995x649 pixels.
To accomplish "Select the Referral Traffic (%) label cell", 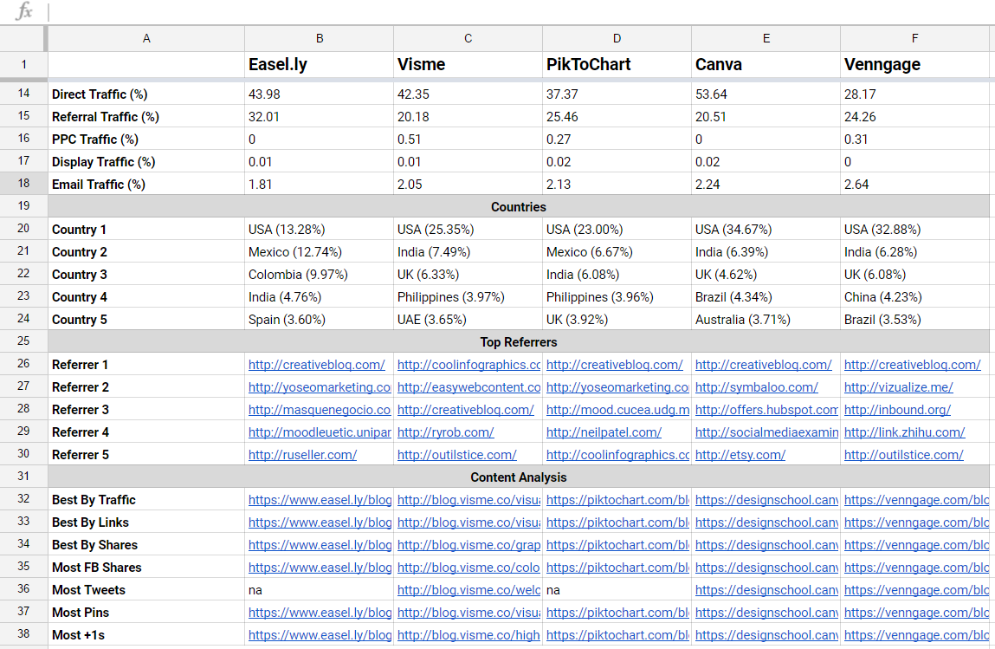I will point(146,117).
